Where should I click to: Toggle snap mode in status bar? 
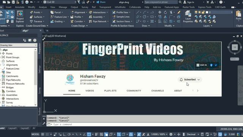pos(47,134)
